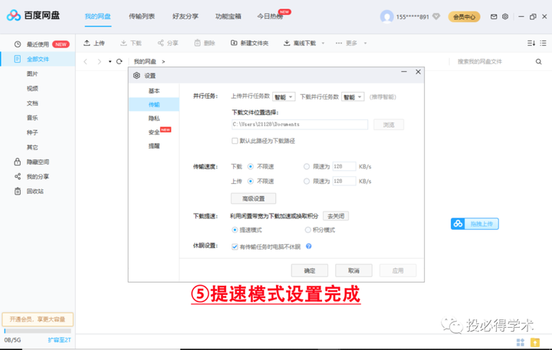Image resolution: width=552 pixels, height=350 pixels.
Task: Click the 搜索我的网盘文件 search field
Action: [x=493, y=61]
